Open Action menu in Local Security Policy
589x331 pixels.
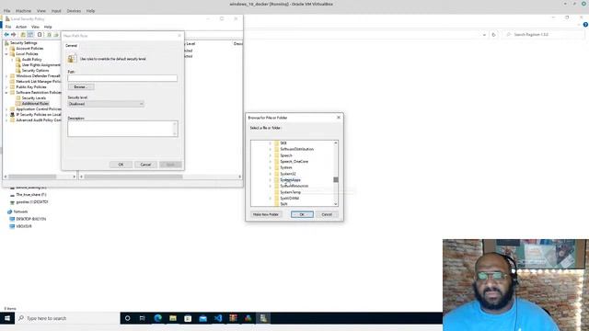click(21, 27)
